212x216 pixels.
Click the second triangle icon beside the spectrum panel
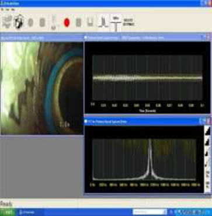(208, 142)
